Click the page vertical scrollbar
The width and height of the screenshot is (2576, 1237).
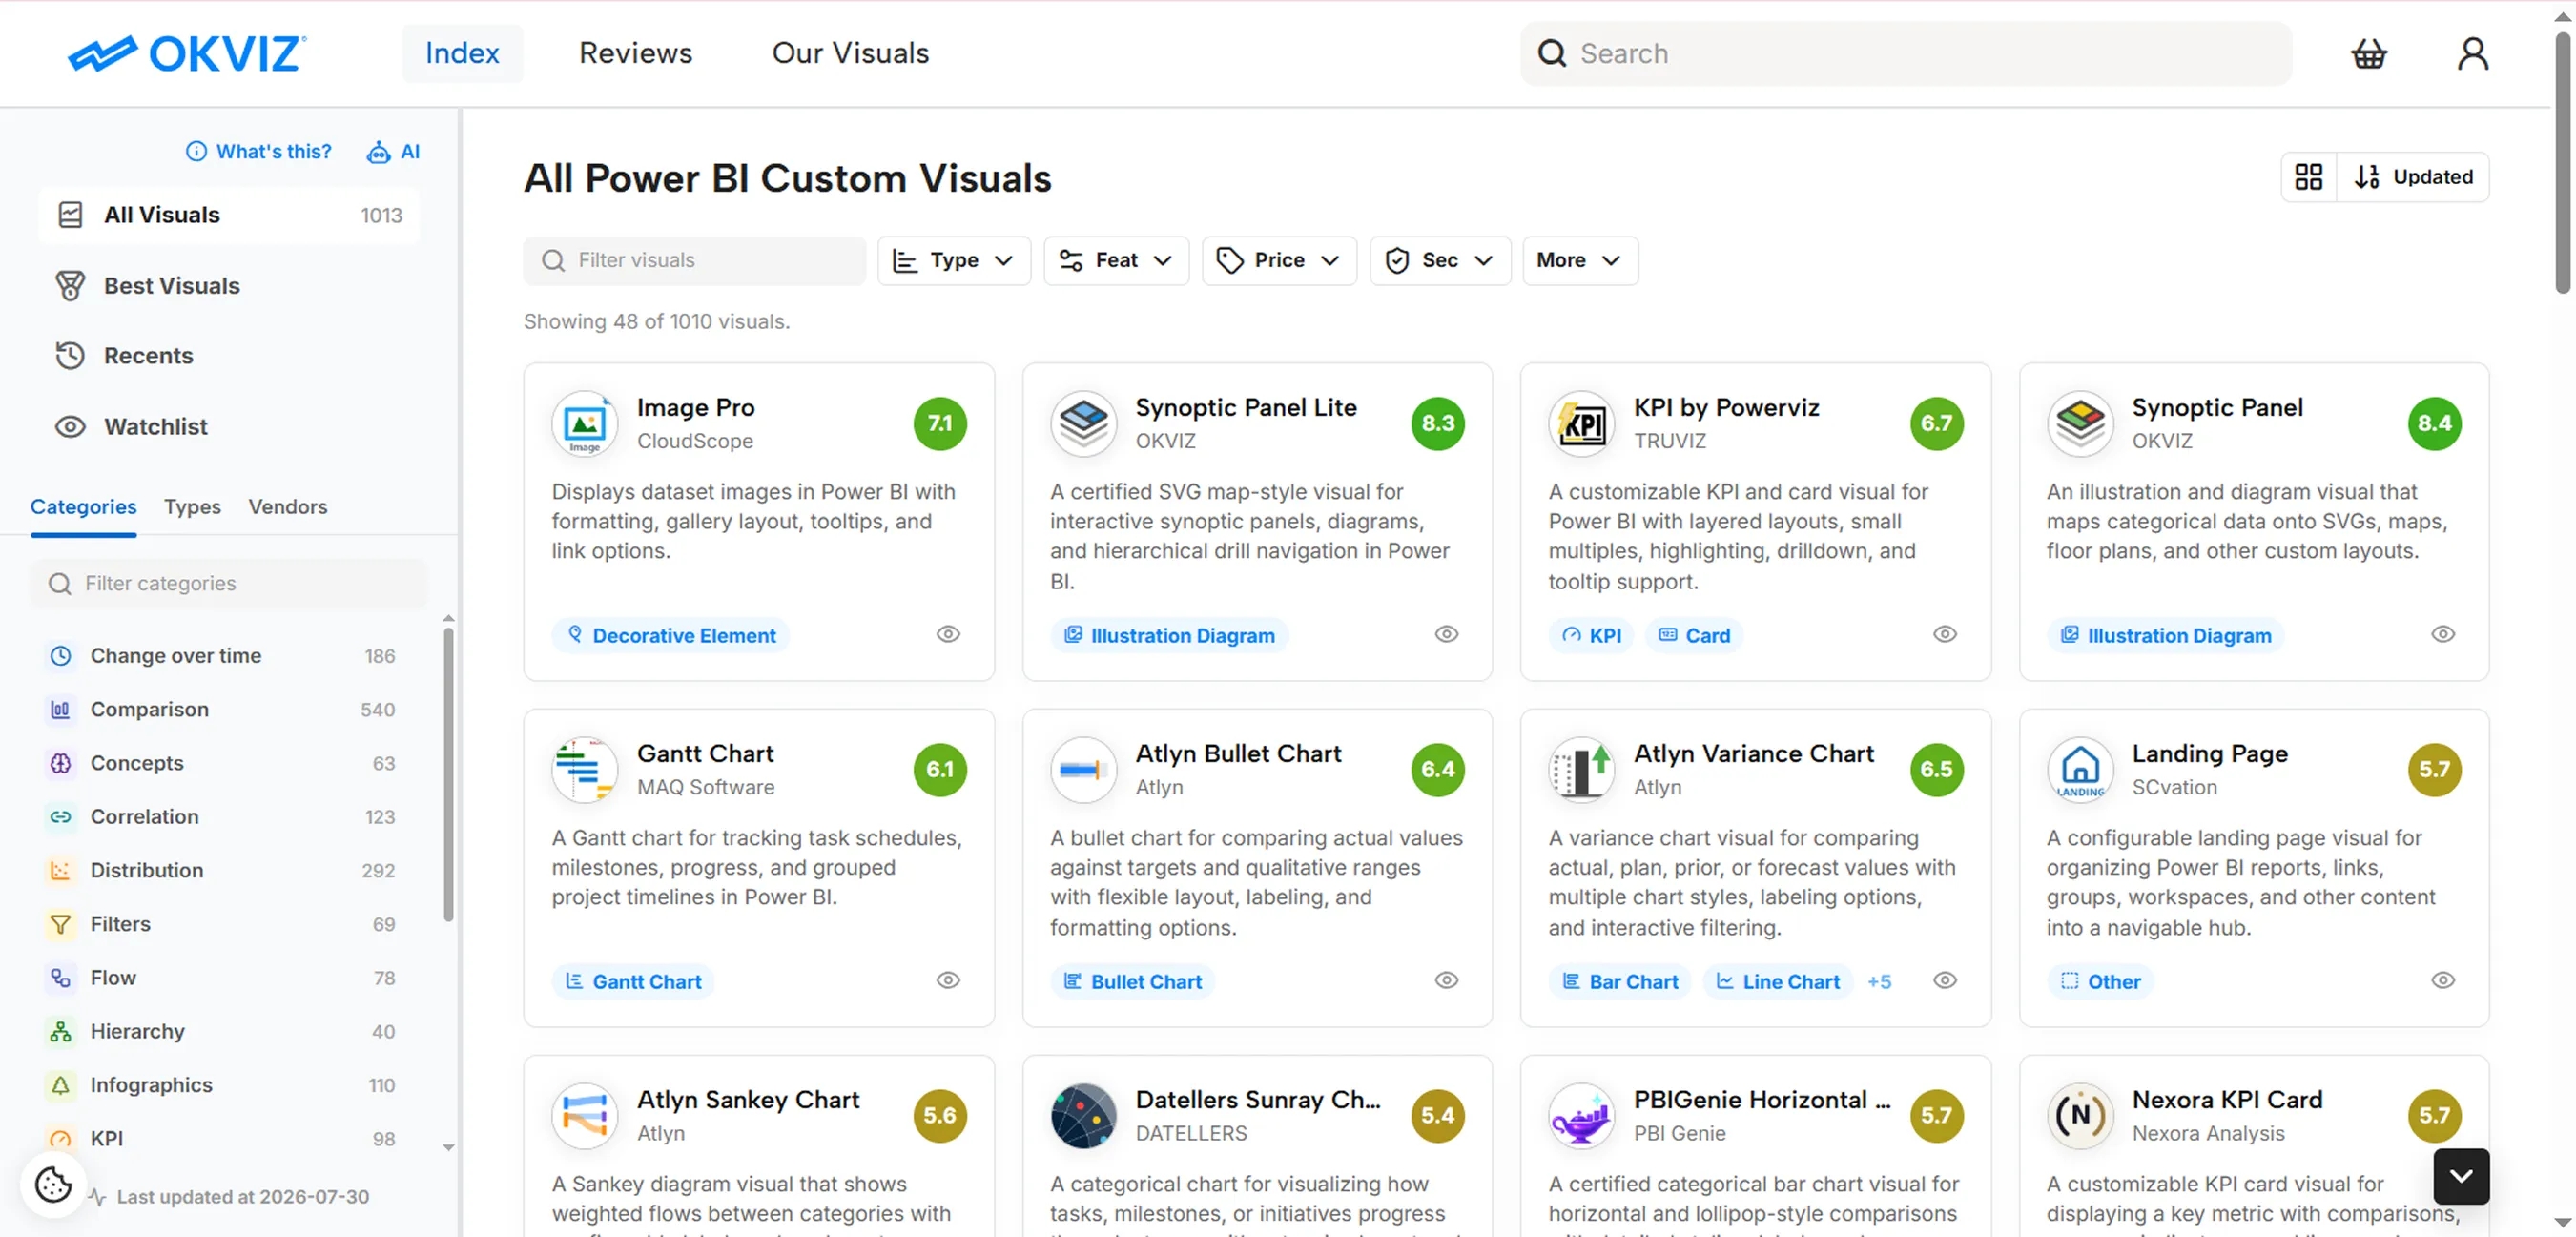[2563, 163]
